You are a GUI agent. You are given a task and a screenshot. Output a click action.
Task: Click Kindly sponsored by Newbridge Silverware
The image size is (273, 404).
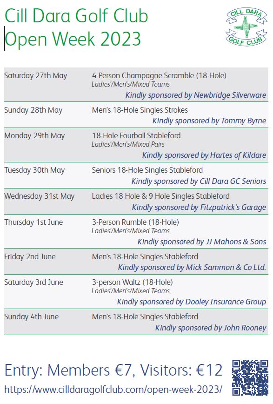click(x=196, y=95)
